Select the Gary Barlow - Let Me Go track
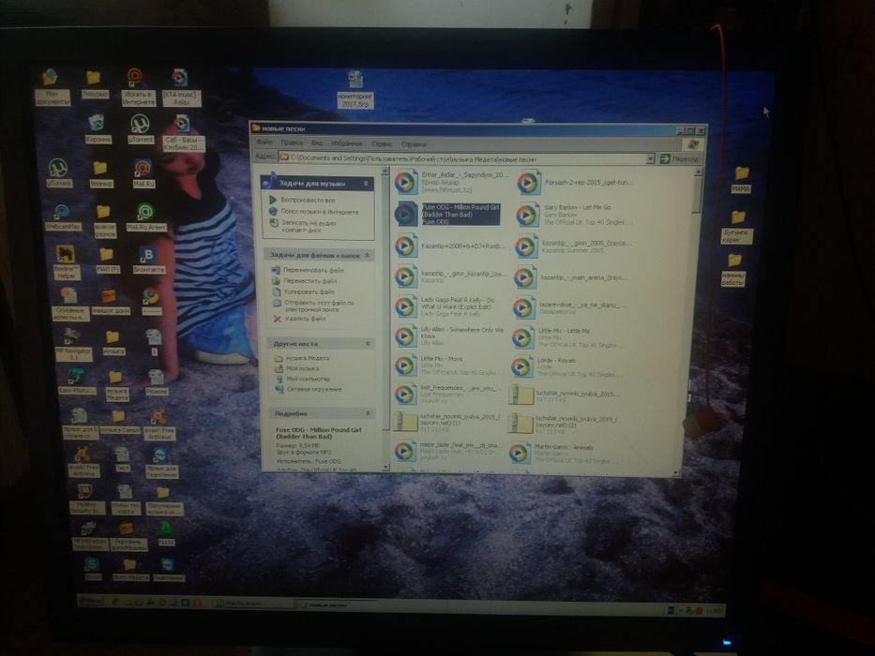Image resolution: width=875 pixels, height=656 pixels. pyautogui.click(x=574, y=215)
